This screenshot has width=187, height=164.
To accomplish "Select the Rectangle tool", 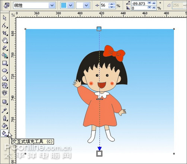I will click(4, 63).
